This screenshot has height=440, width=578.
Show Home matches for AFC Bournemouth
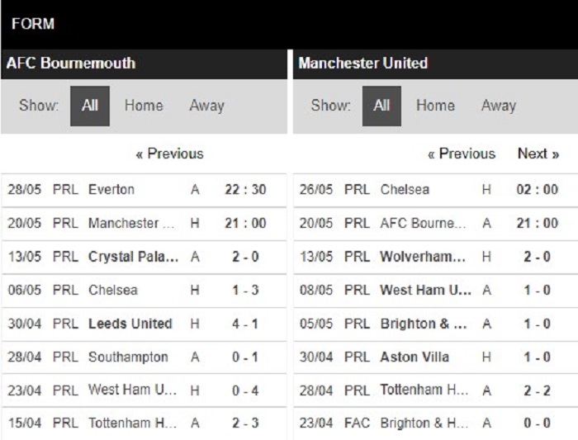(x=144, y=106)
